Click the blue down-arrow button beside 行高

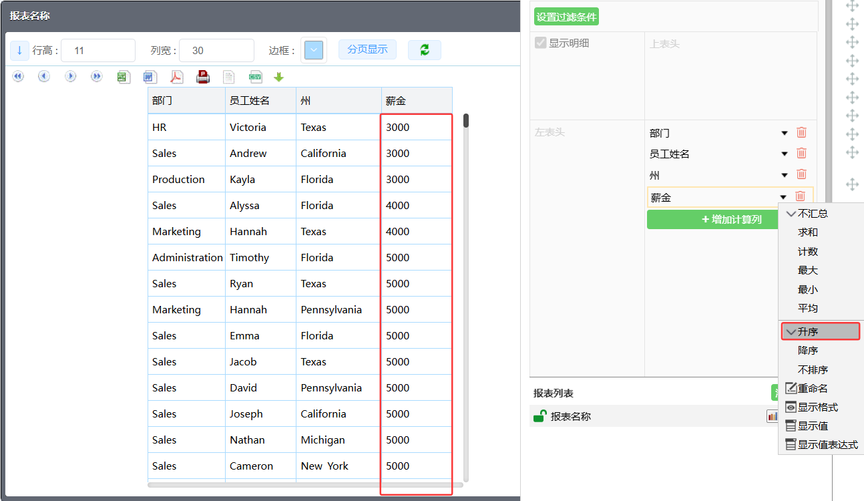pos(19,50)
